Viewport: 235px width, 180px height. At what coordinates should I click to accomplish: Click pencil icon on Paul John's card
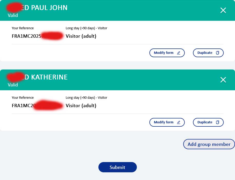pos(179,53)
